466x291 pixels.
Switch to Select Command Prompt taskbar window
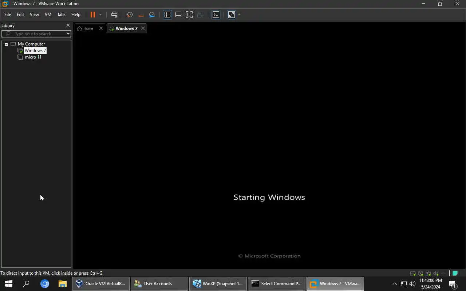(x=277, y=284)
